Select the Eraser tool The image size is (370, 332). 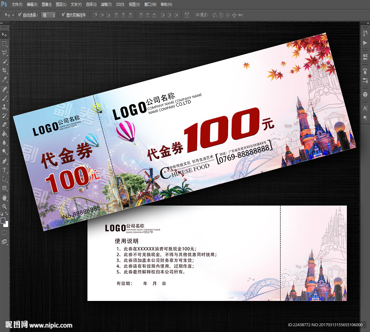[x=4, y=125]
